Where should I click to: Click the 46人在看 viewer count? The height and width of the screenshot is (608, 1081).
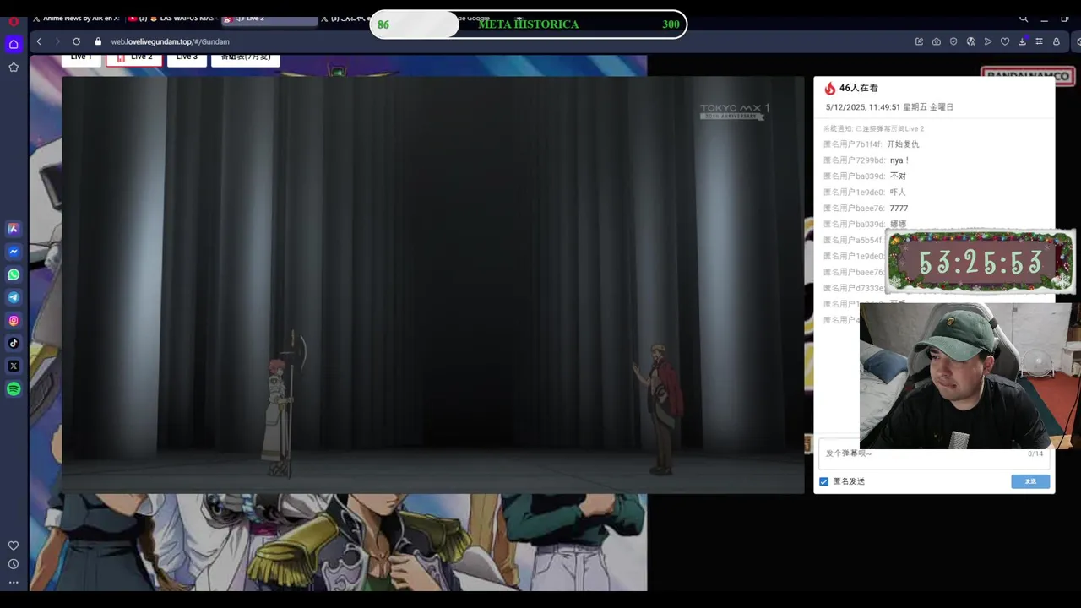coord(859,88)
